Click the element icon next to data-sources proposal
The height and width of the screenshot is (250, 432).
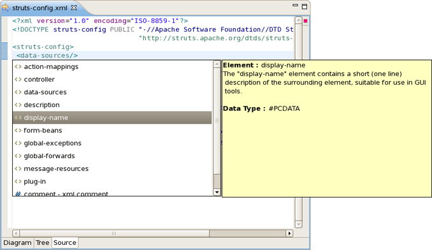click(18, 92)
